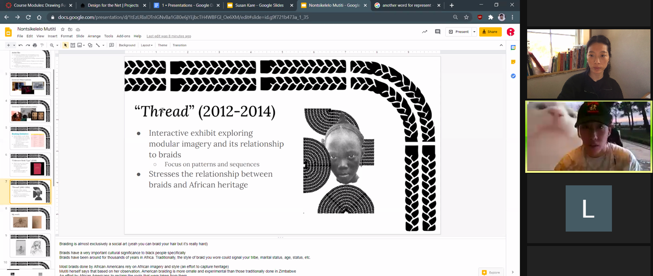Click the Paint format icon
Image resolution: width=653 pixels, height=276 pixels.
click(x=42, y=45)
